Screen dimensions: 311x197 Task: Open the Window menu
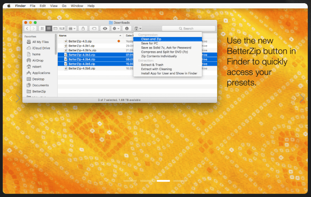(77, 6)
